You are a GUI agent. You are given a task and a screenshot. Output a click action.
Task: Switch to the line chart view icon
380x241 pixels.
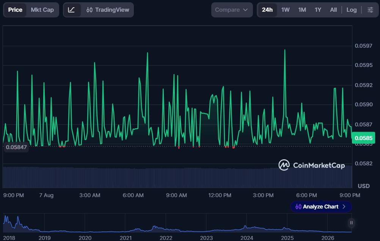71,10
